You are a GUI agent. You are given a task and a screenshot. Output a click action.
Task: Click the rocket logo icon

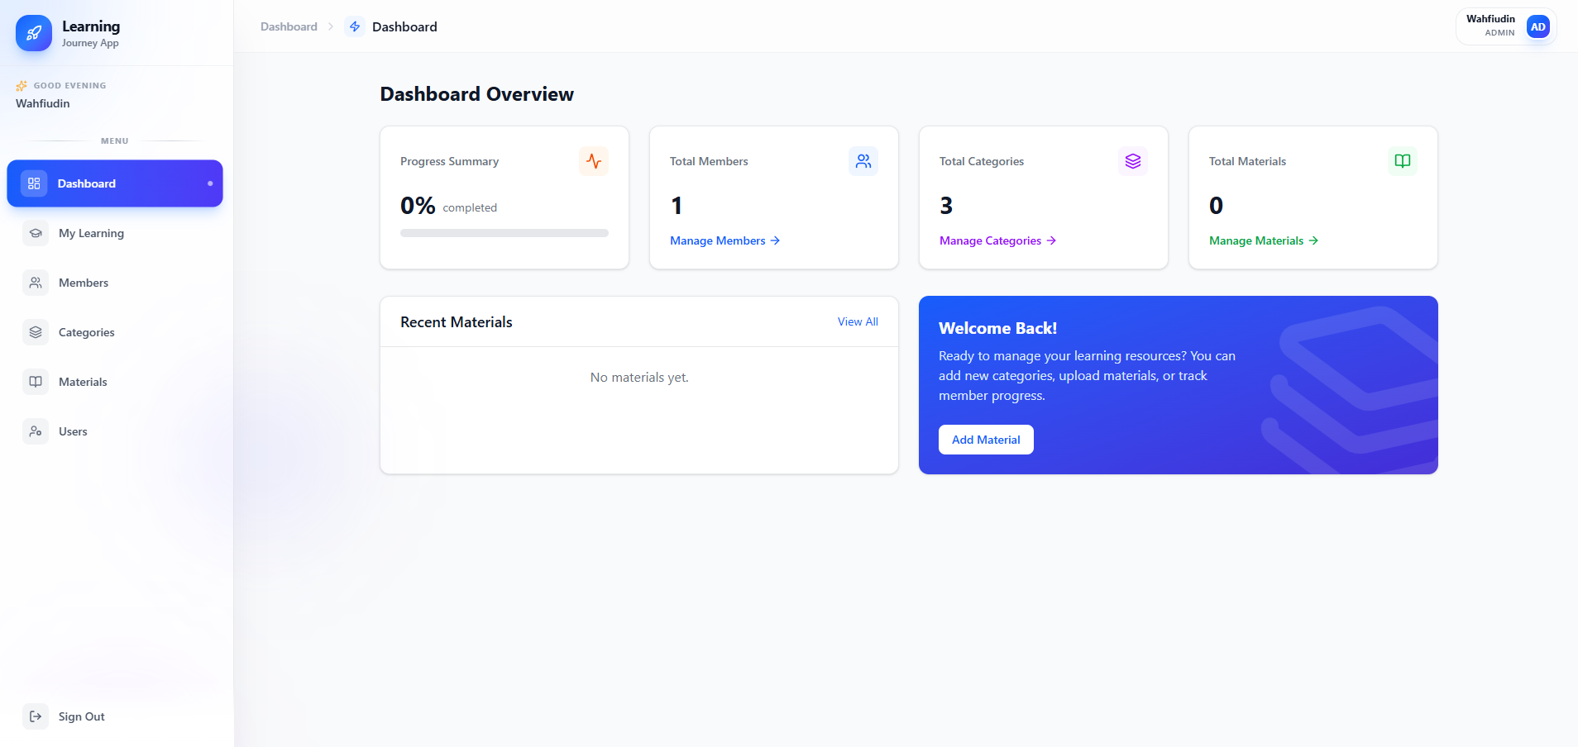[x=34, y=33]
